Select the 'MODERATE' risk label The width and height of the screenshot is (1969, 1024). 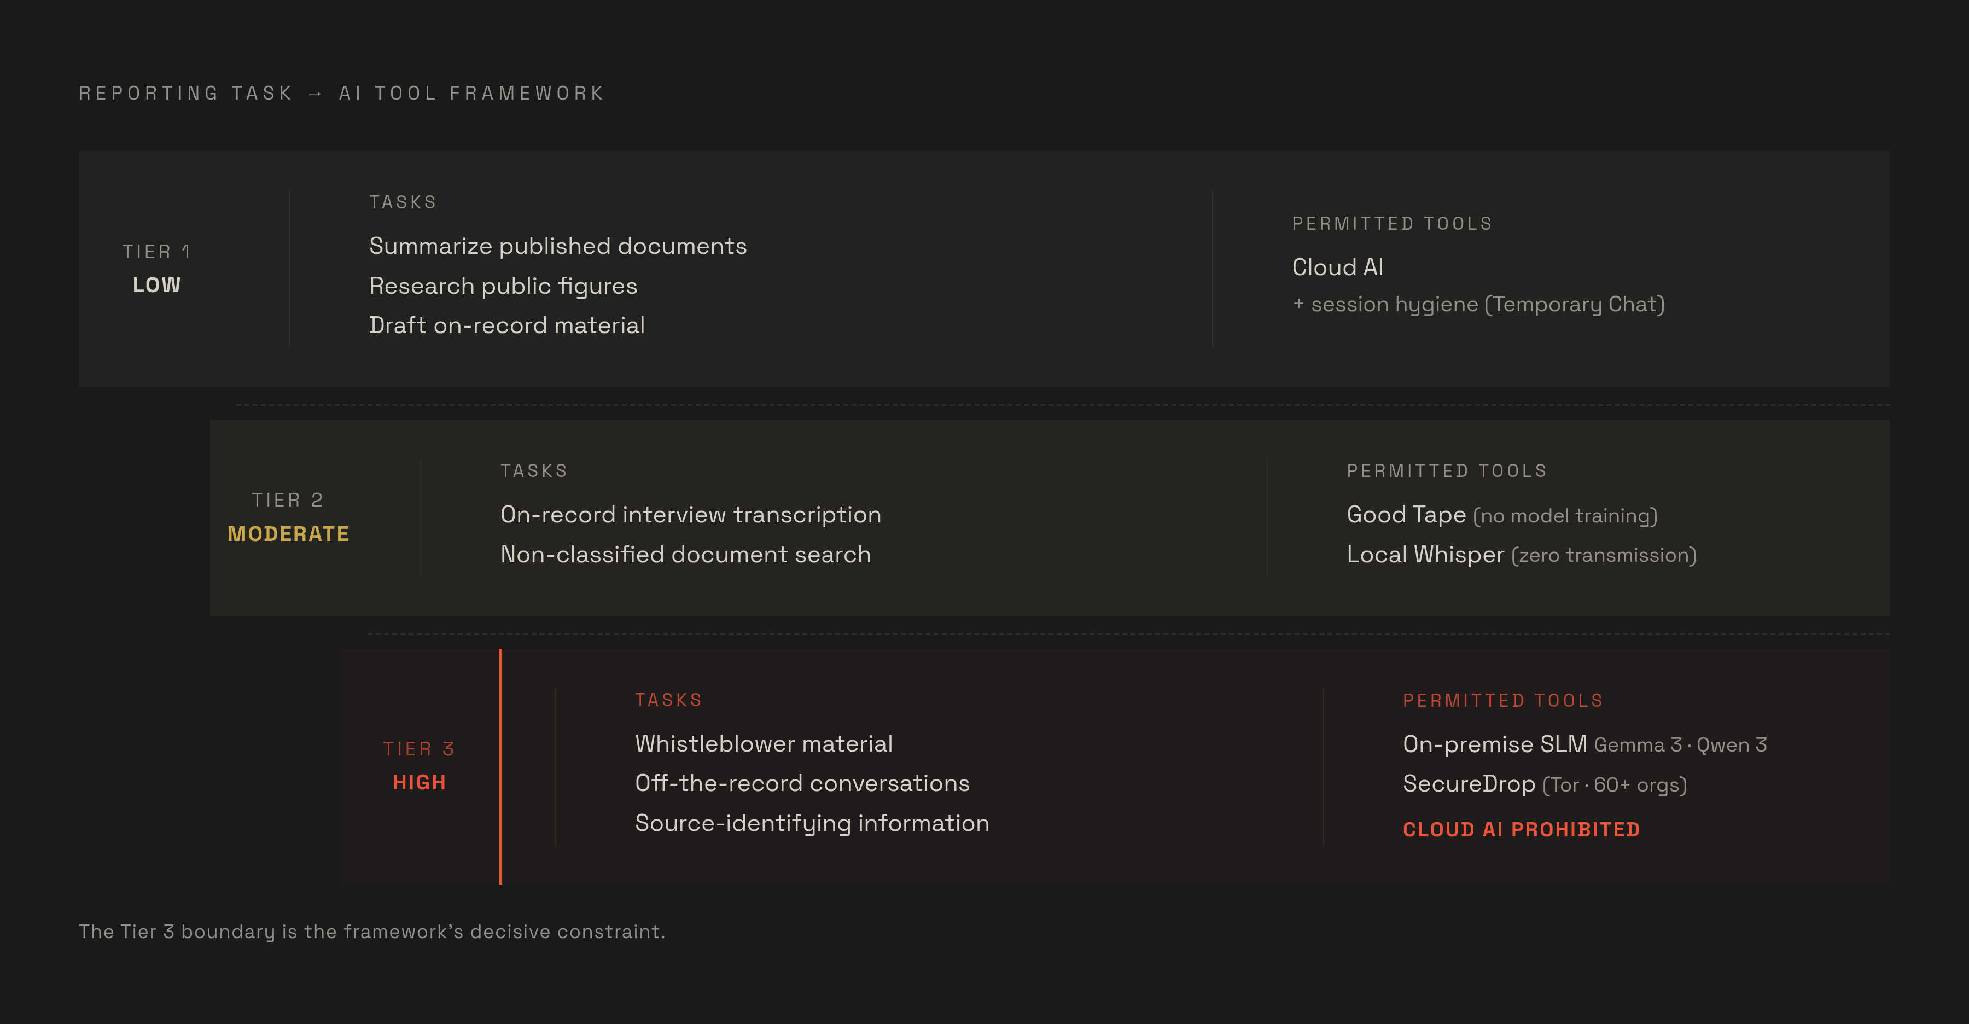pyautogui.click(x=288, y=534)
